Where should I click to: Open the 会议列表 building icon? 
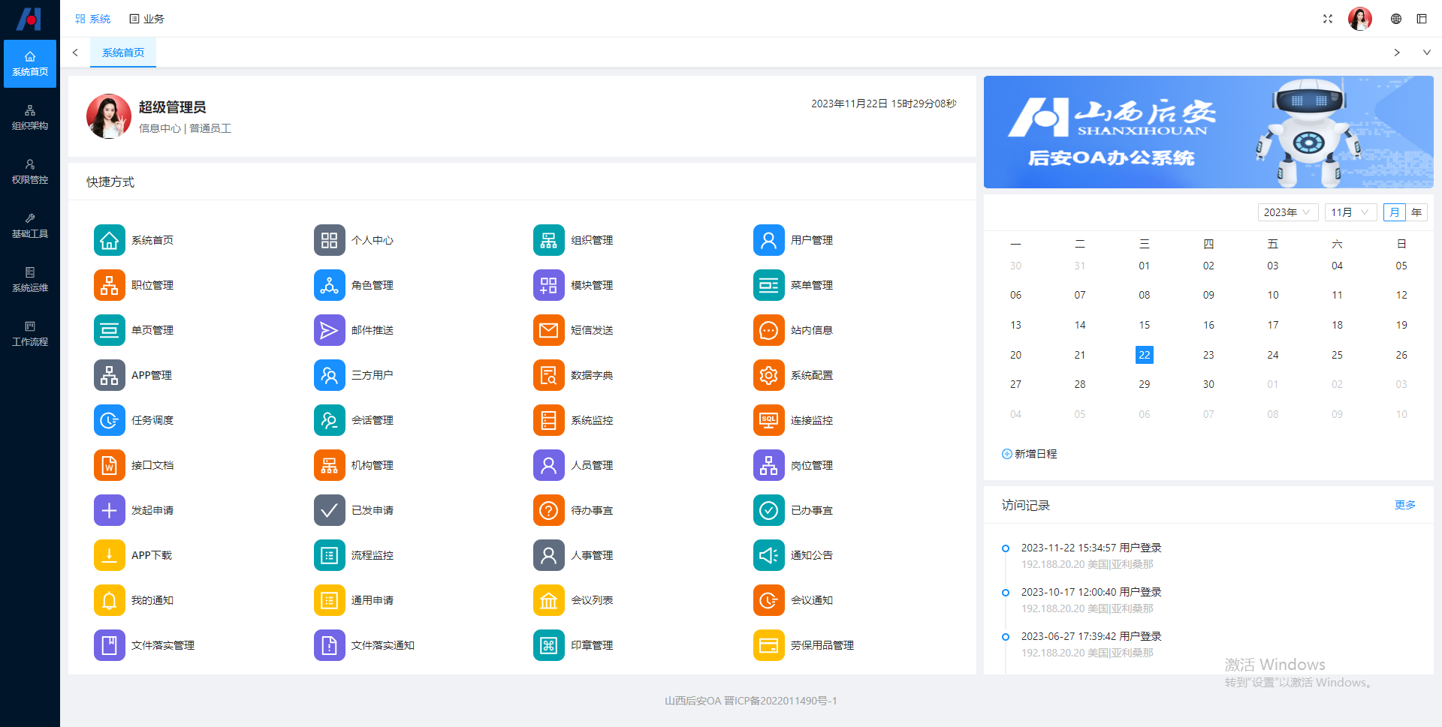[548, 600]
